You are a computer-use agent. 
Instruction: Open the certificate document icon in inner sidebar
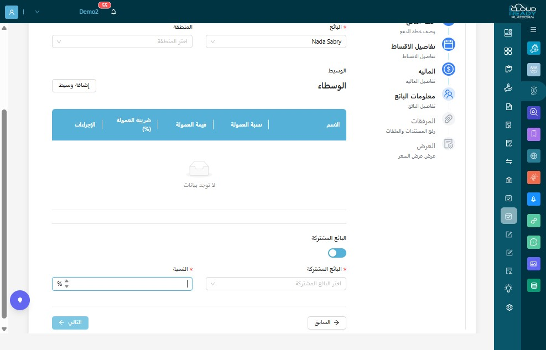509,271
